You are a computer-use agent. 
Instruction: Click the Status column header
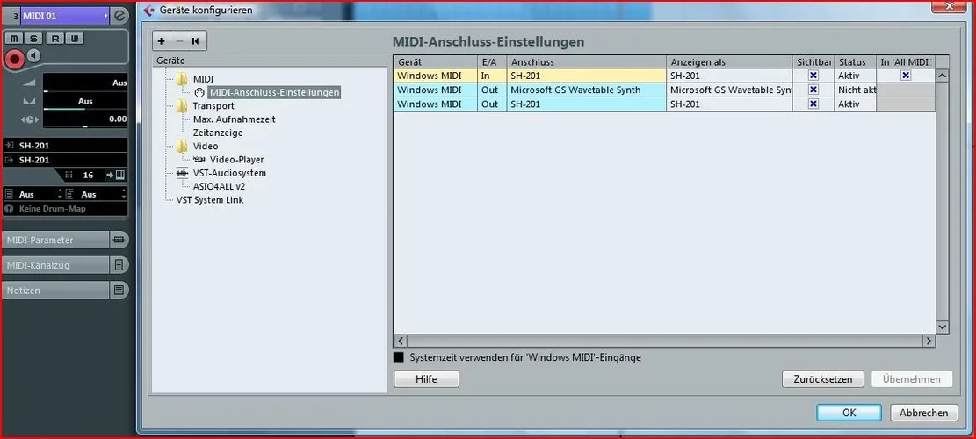pos(855,62)
